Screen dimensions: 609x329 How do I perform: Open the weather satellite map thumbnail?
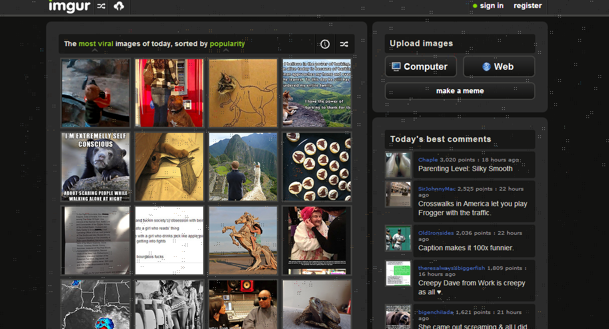95,304
